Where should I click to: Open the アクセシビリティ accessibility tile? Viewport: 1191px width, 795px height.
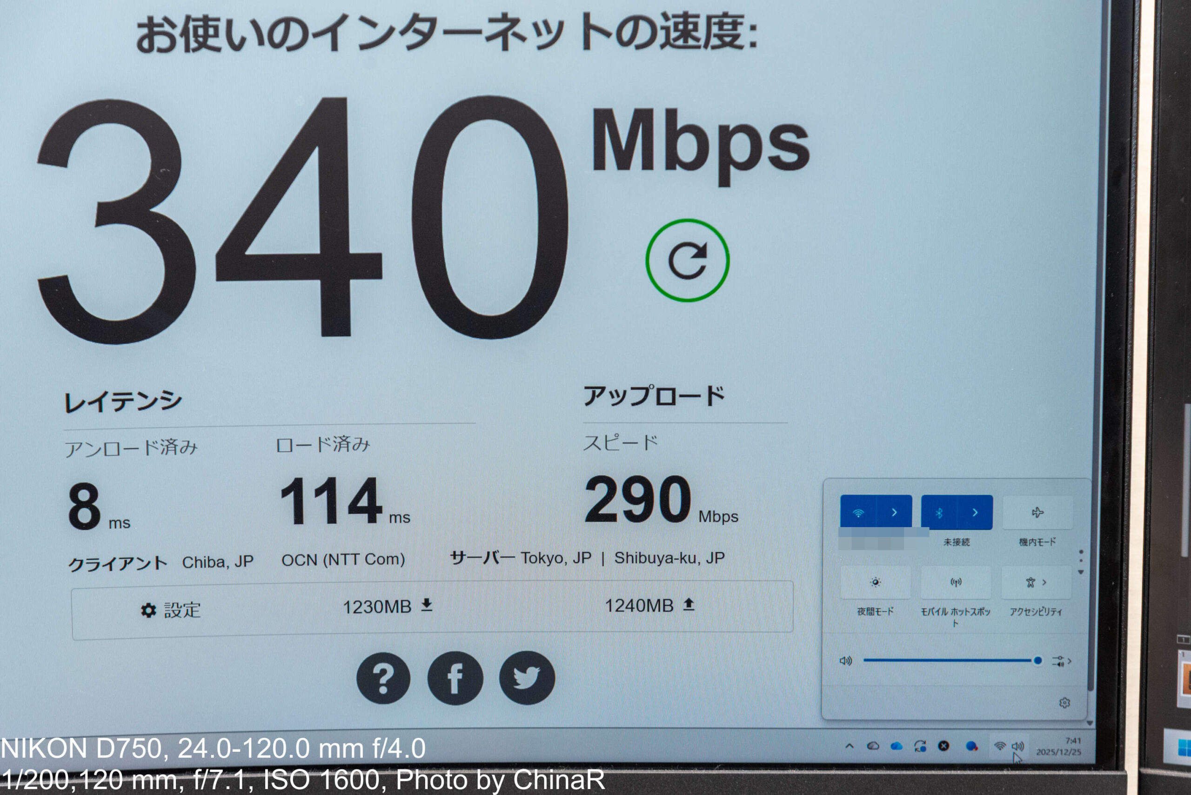pos(1037,582)
